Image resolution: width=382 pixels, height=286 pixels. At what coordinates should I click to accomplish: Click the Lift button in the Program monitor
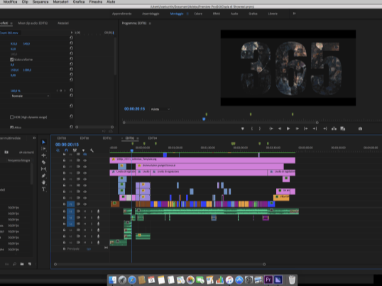click(334, 128)
